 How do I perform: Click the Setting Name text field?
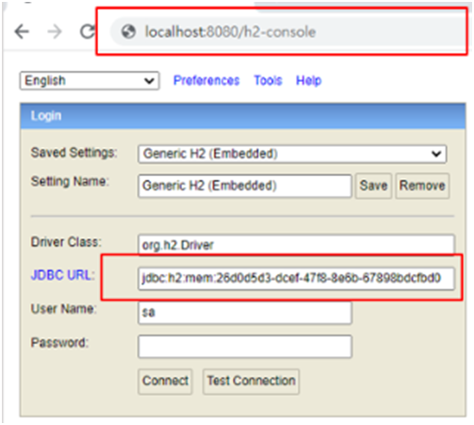tap(244, 186)
